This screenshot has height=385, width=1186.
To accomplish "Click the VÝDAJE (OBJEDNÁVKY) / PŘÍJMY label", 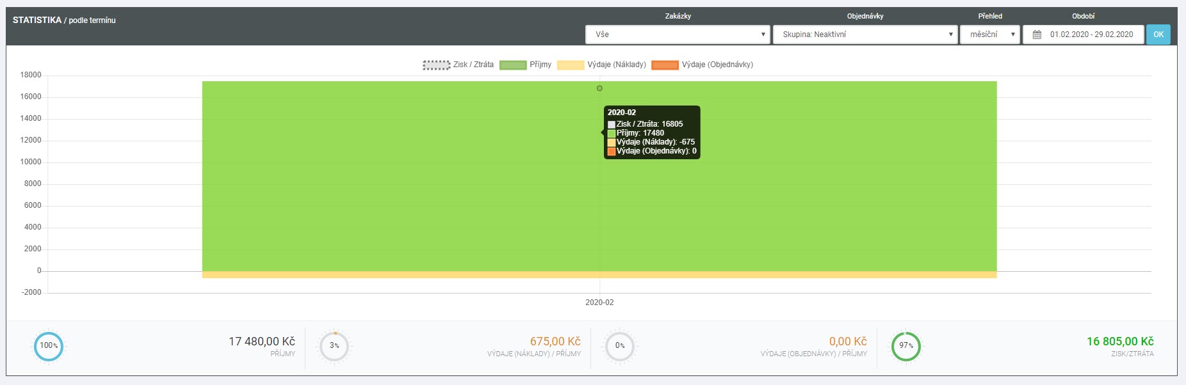I will coord(814,354).
